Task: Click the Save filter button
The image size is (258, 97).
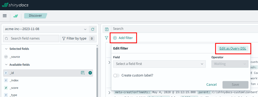Action: click(235, 85)
